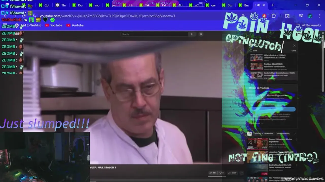Image resolution: width=325 pixels, height=182 pixels.
Task: Select the 'All' filter chip
Action: click(x=250, y=133)
